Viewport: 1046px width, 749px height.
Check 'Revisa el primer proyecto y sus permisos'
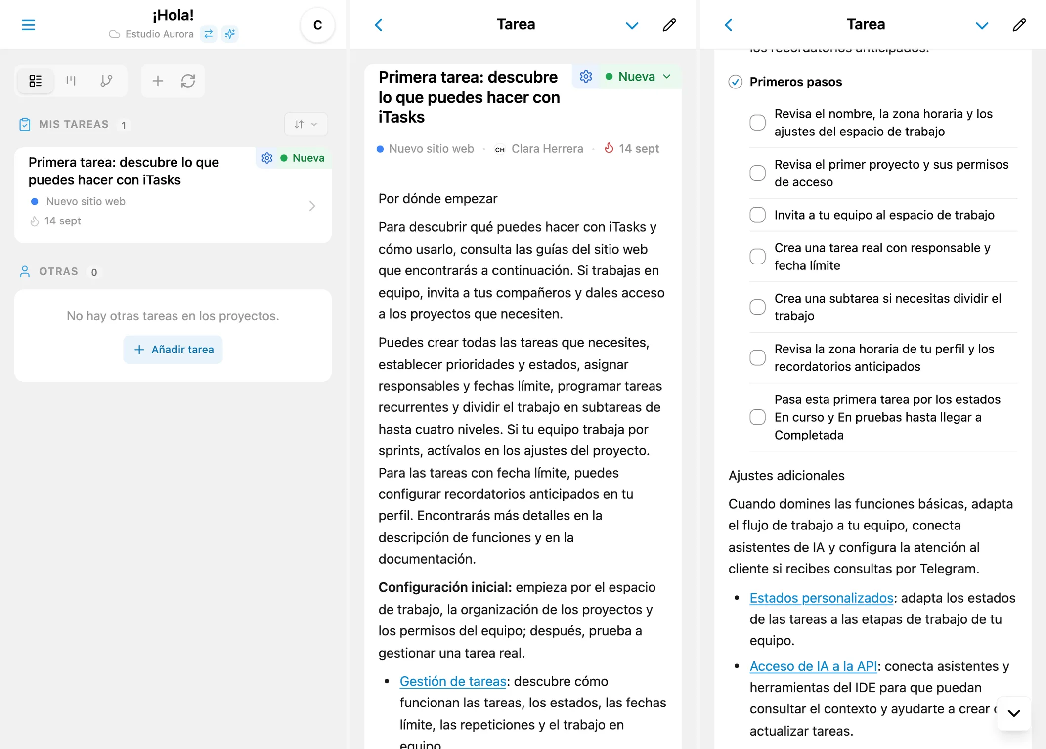(x=757, y=173)
